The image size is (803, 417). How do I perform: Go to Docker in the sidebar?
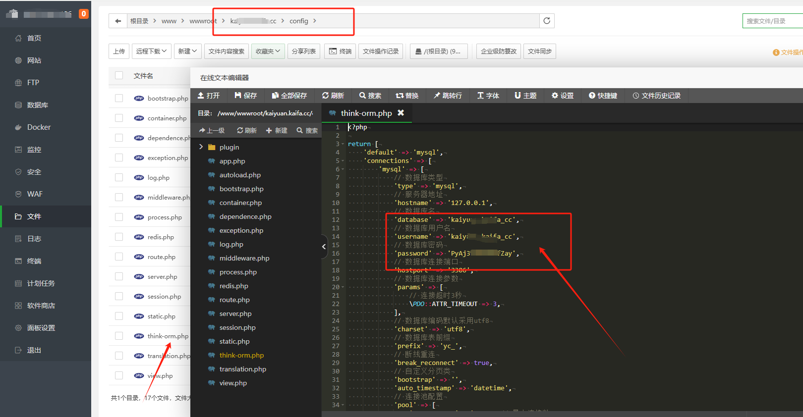39,127
